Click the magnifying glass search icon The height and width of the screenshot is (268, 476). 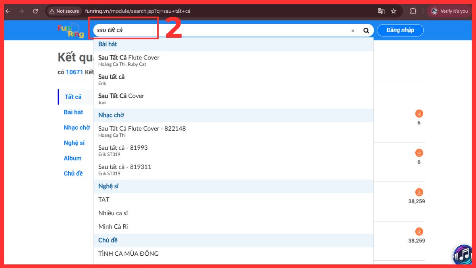[x=366, y=31]
